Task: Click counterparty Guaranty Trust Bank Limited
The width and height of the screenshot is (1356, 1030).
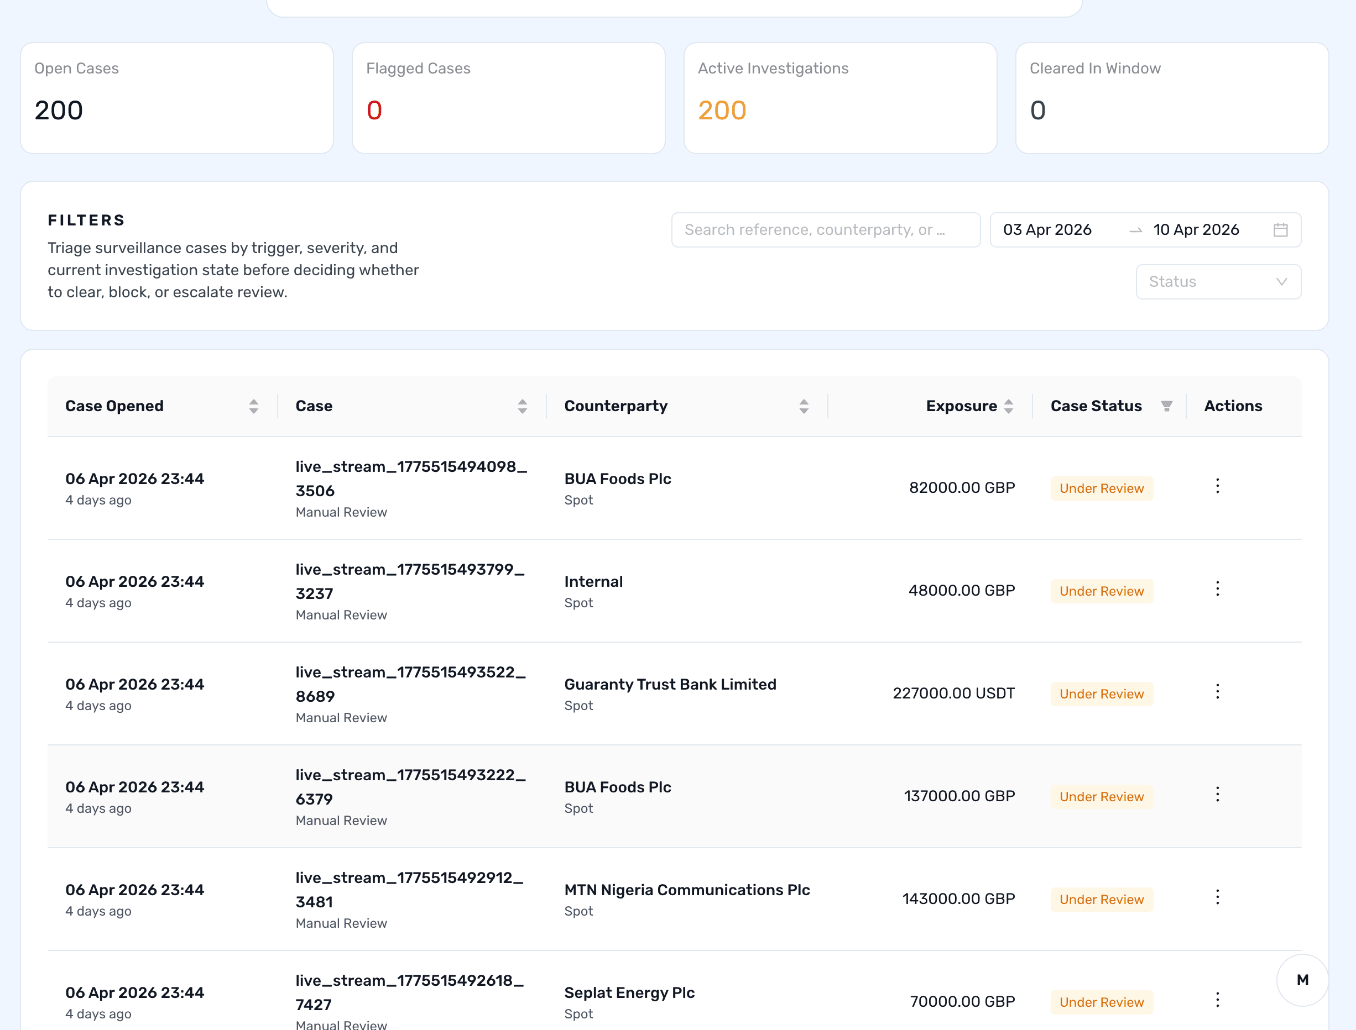Action: pyautogui.click(x=670, y=685)
